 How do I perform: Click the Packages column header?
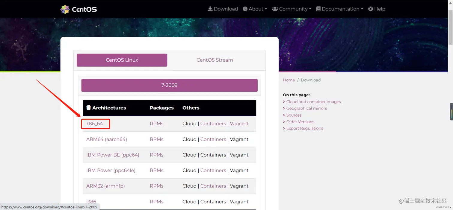[162, 108]
